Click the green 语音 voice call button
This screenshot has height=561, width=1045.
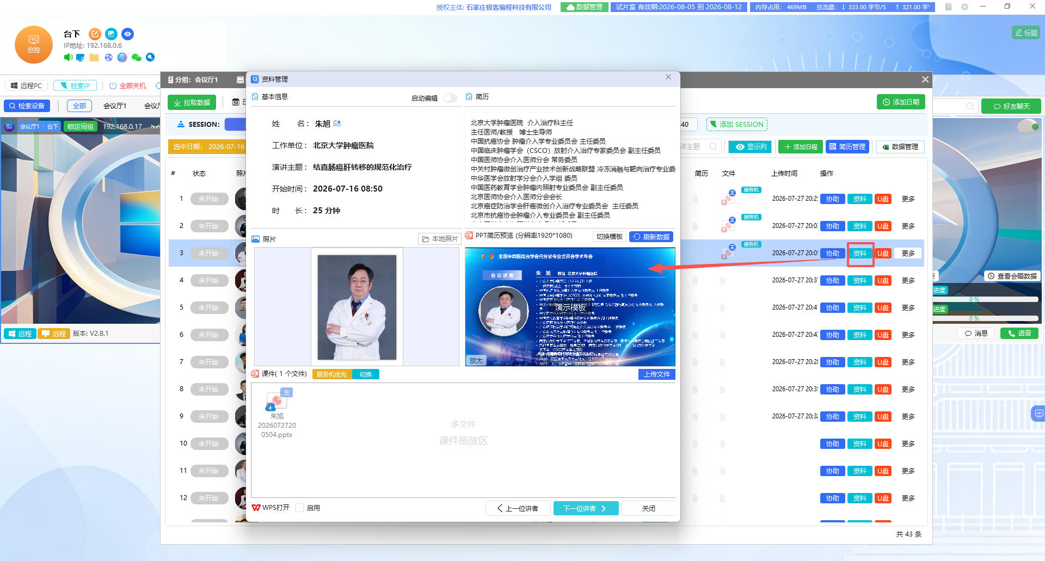[x=1019, y=334]
